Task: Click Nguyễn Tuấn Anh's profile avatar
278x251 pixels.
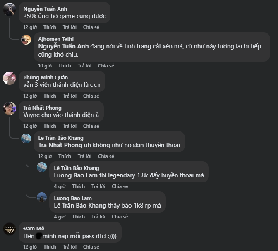Action: [x=10, y=10]
